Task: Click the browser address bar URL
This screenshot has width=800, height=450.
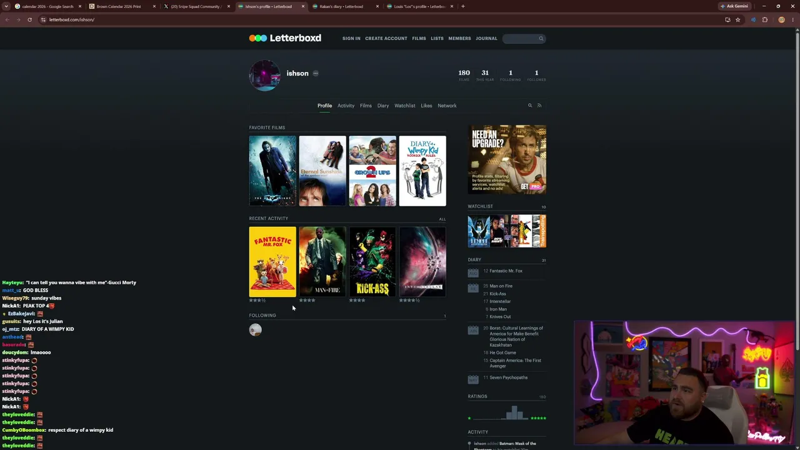Action: pos(72,19)
